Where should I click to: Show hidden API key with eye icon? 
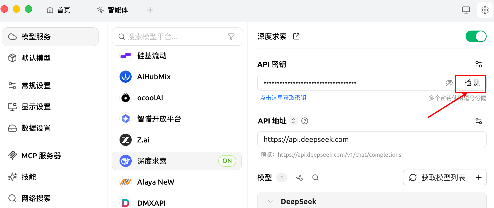(449, 83)
